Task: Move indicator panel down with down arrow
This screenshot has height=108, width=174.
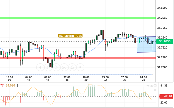Action: [148, 86]
